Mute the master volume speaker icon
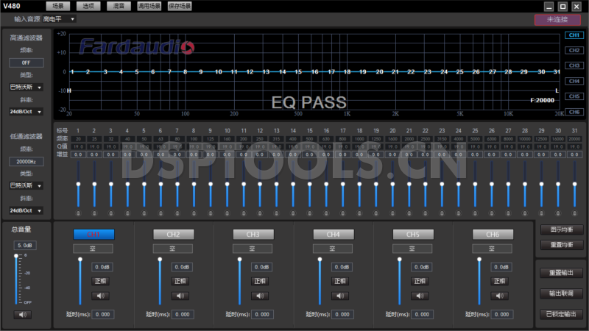The width and height of the screenshot is (589, 331). 22,315
